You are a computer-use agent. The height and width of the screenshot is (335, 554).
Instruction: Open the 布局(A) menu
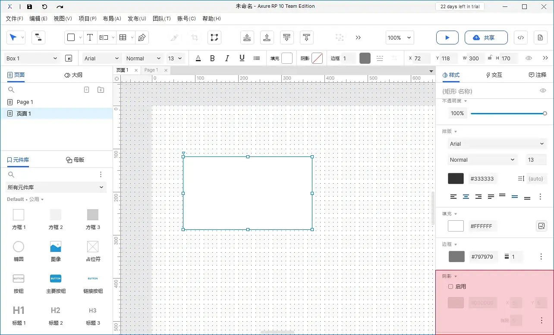(x=112, y=19)
